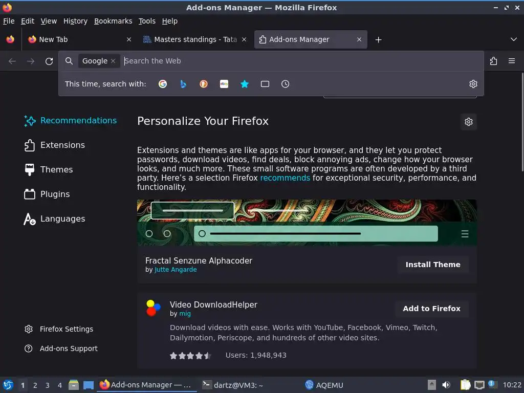Open the Languages sidebar category
Screen dimensions: 524x393
tap(55, 219)
